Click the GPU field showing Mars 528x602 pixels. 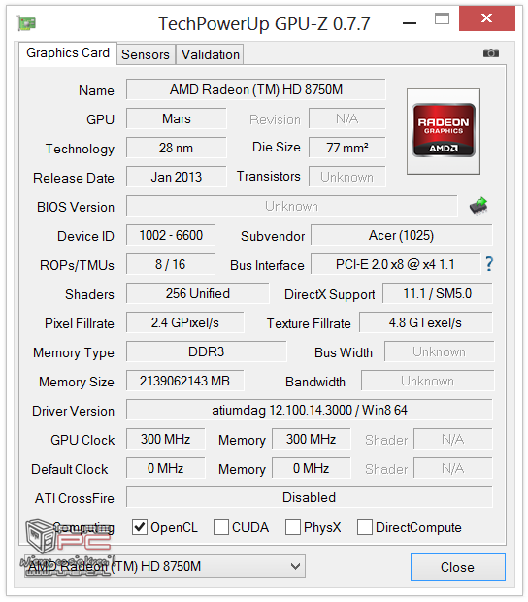tap(176, 118)
